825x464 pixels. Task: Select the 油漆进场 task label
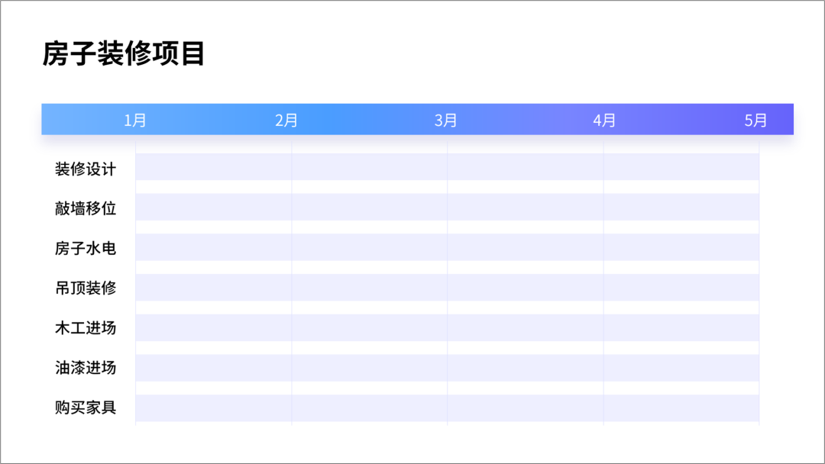[x=86, y=367]
